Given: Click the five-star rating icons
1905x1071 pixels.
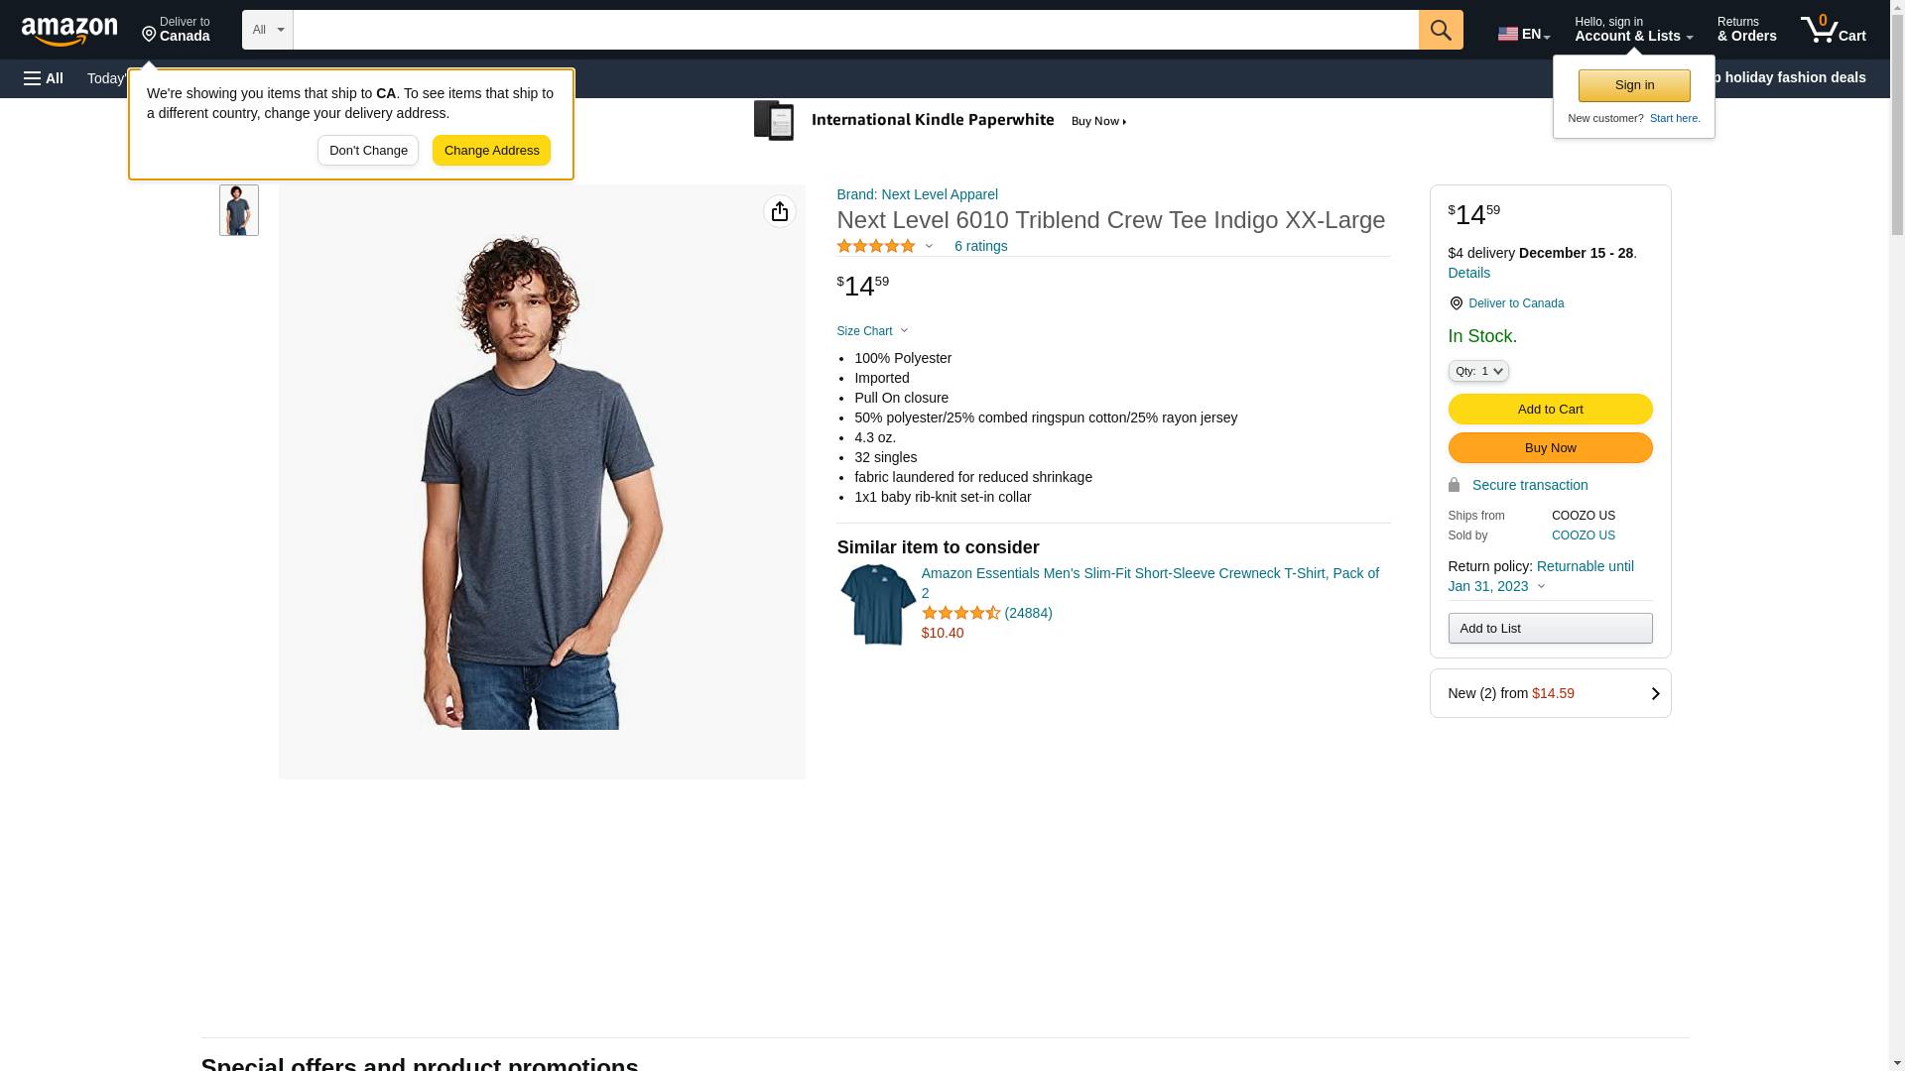Looking at the screenshot, I should point(876,246).
